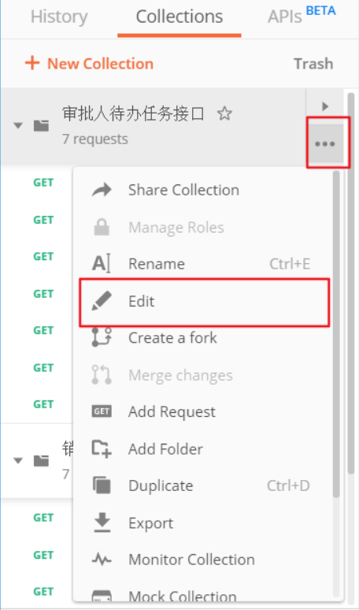
Task: Select the Collections tab
Action: pos(179,17)
